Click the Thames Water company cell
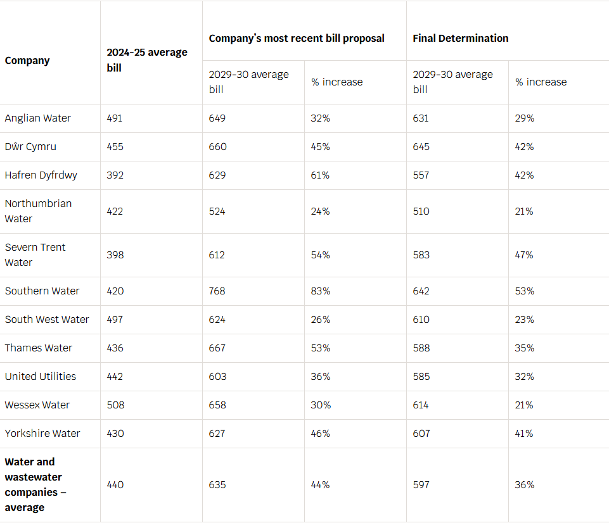Viewport: 609px width, 523px height. point(39,348)
